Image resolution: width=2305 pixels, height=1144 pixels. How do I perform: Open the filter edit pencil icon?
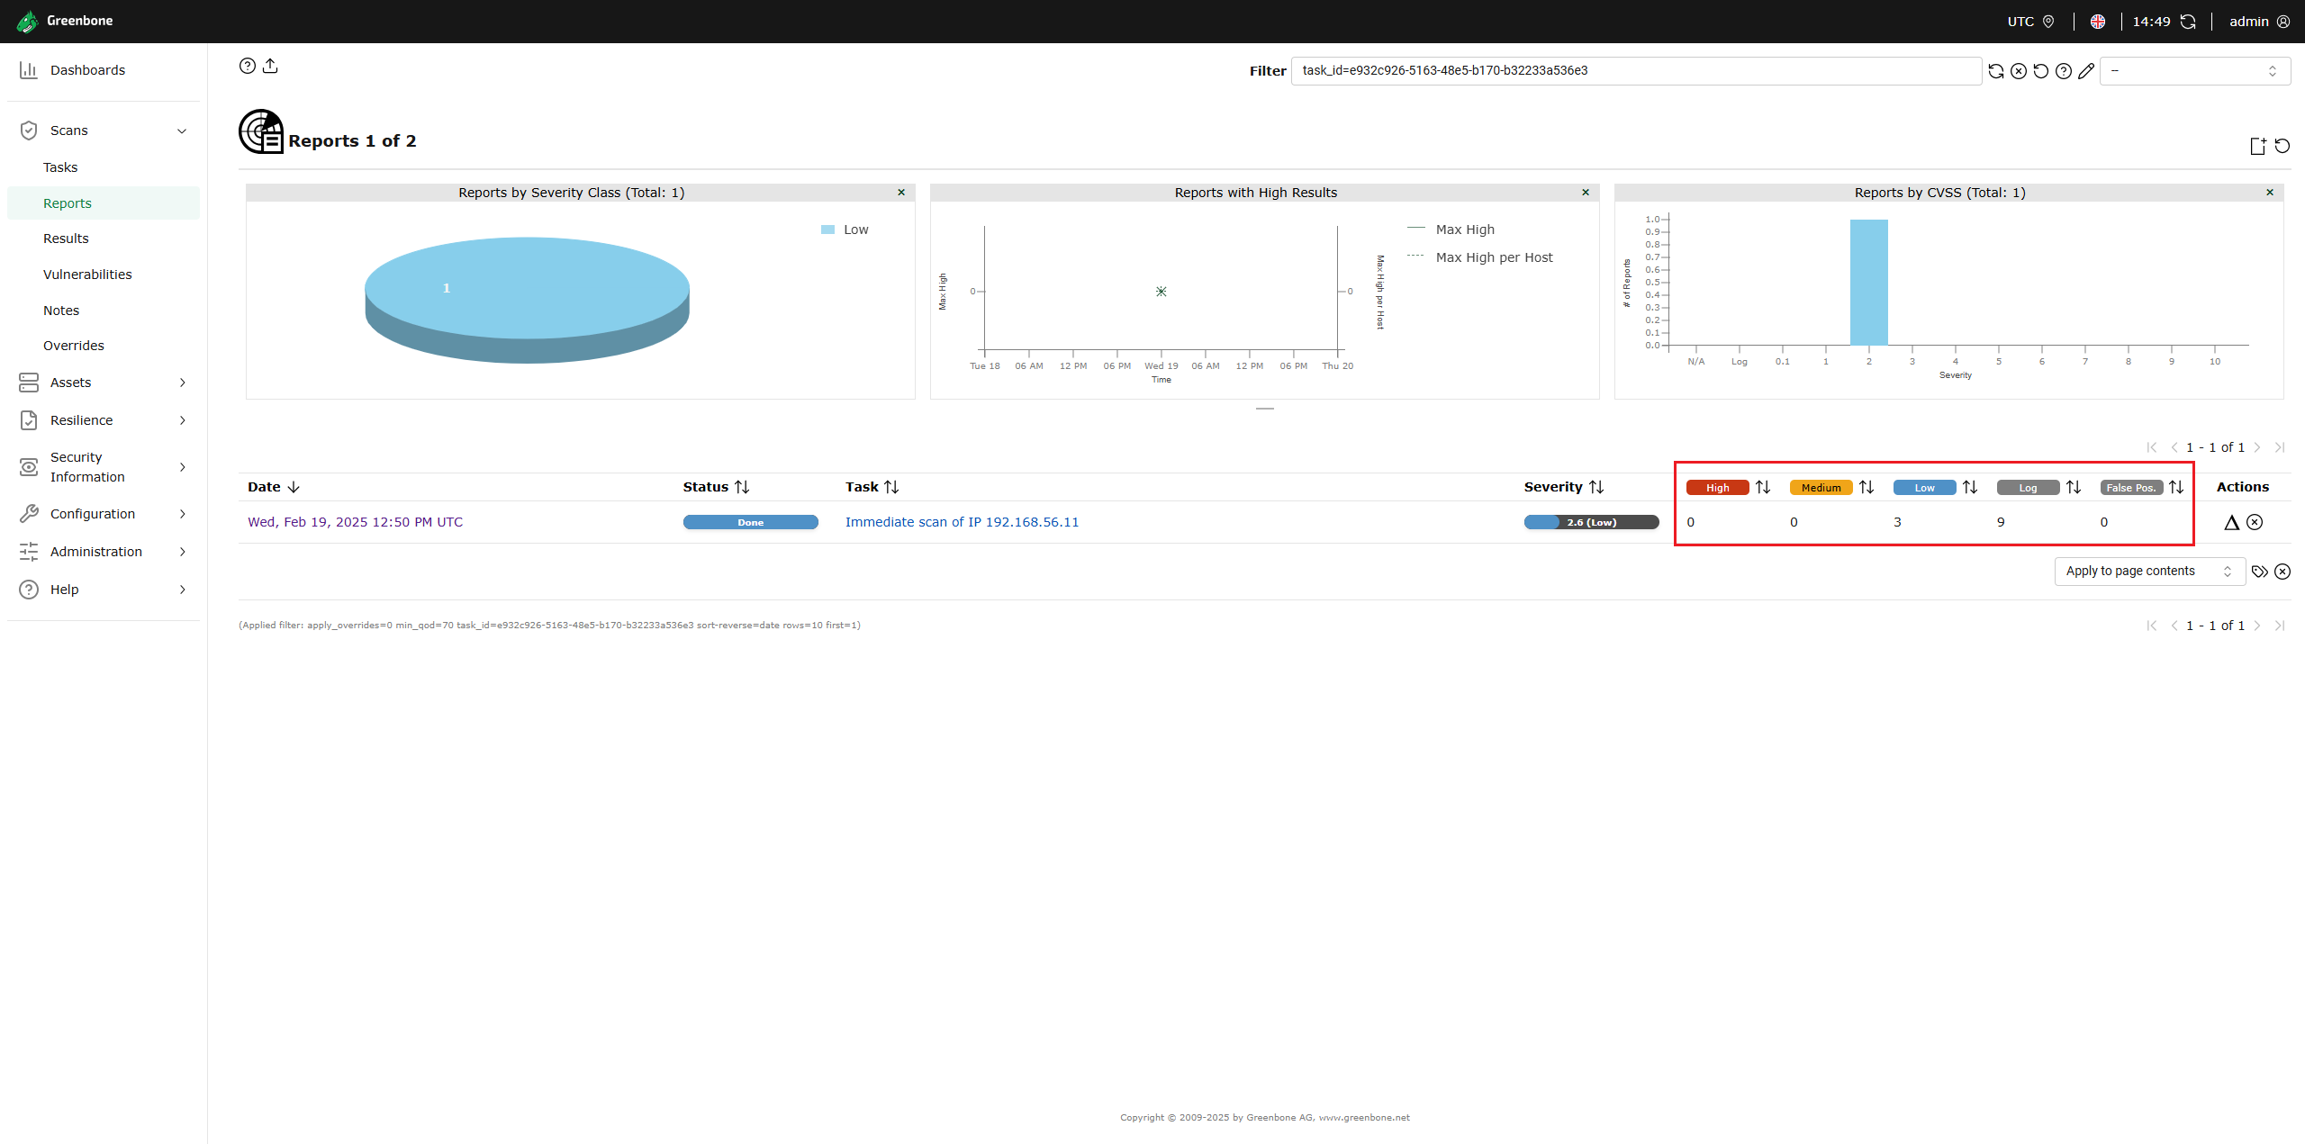(2086, 71)
